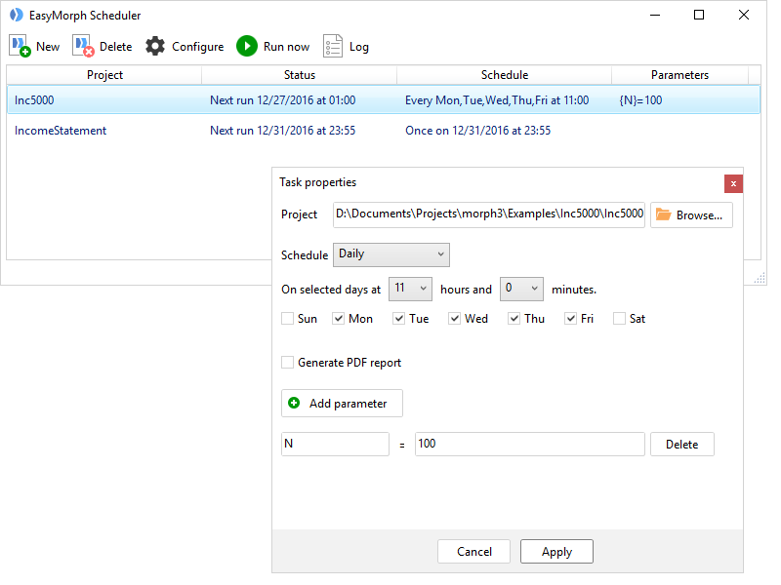Click the Schedule column header

pos(504,75)
